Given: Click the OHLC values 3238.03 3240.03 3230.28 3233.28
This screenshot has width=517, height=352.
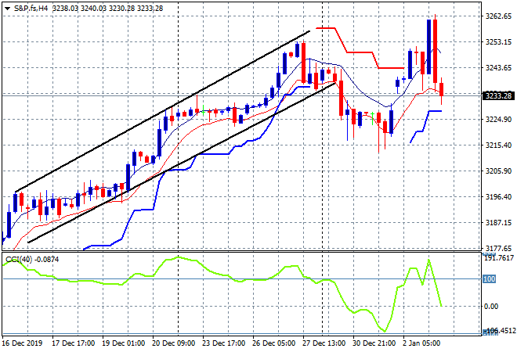Looking at the screenshot, I should pos(107,9).
